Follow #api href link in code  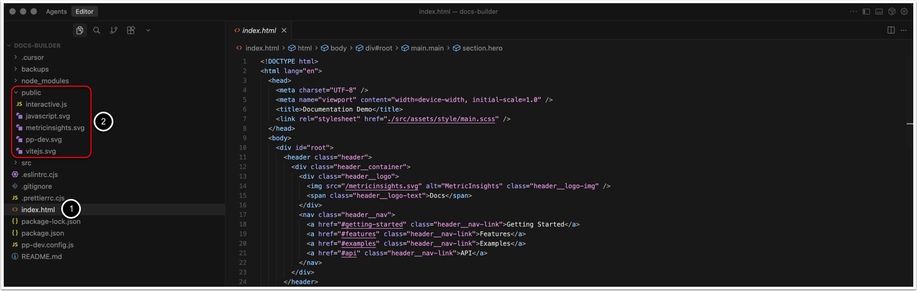(x=349, y=253)
